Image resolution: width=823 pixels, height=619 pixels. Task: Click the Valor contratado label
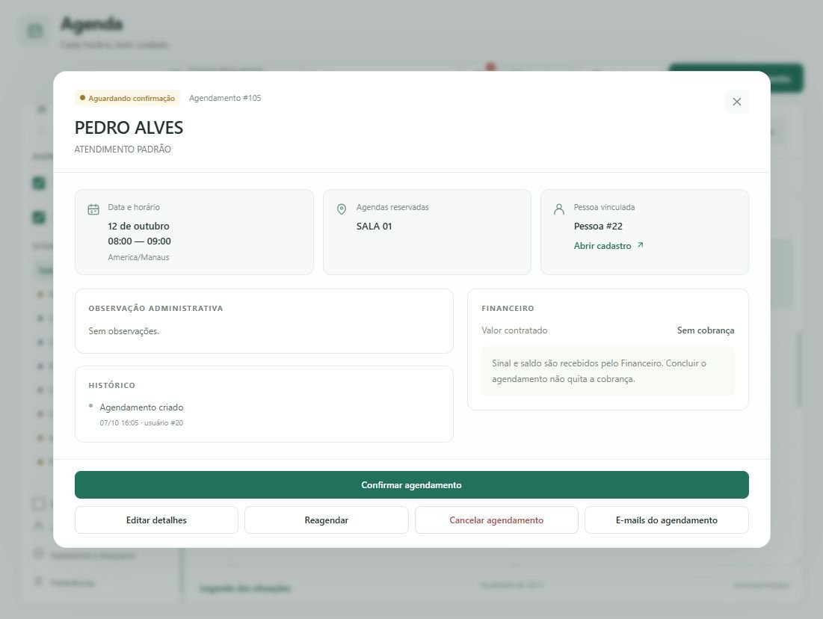pos(514,330)
